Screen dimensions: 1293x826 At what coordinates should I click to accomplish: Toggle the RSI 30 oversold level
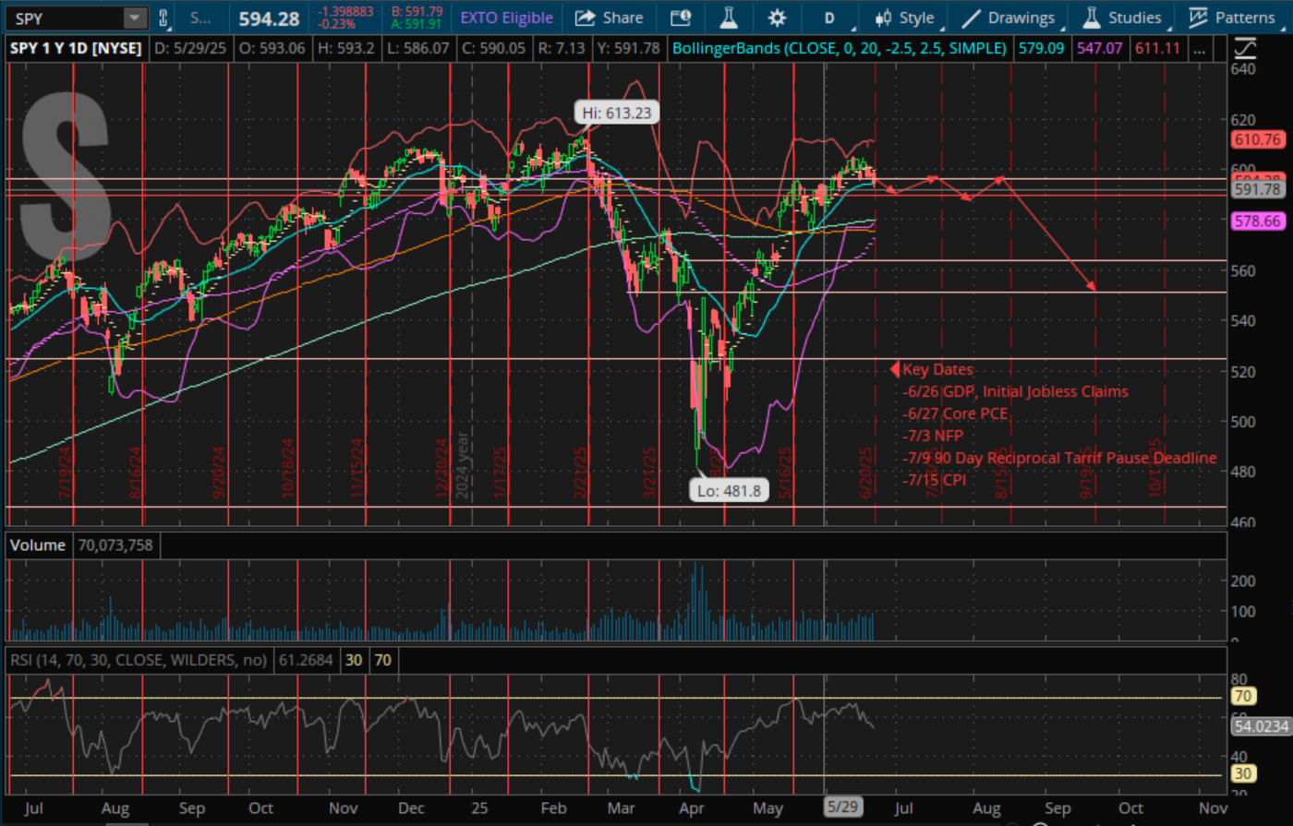click(x=353, y=660)
